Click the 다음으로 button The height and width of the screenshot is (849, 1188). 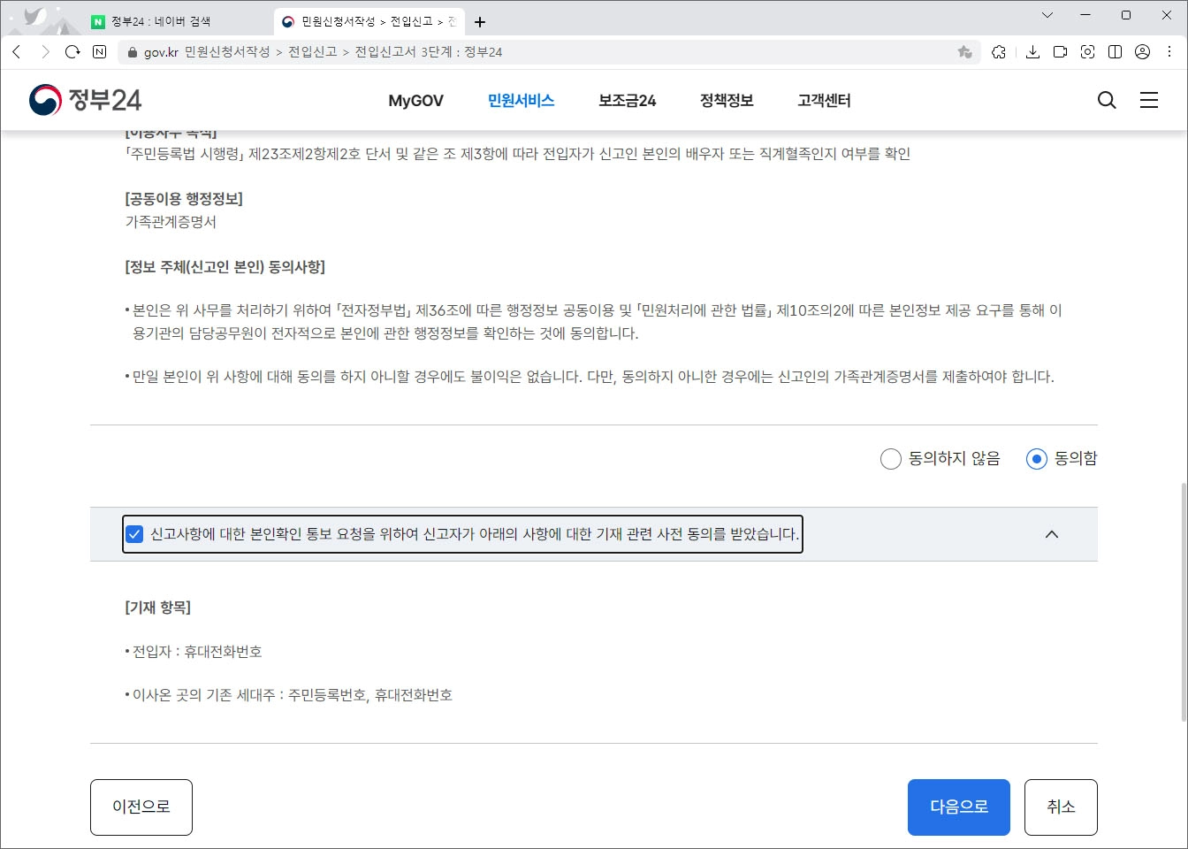click(x=958, y=807)
